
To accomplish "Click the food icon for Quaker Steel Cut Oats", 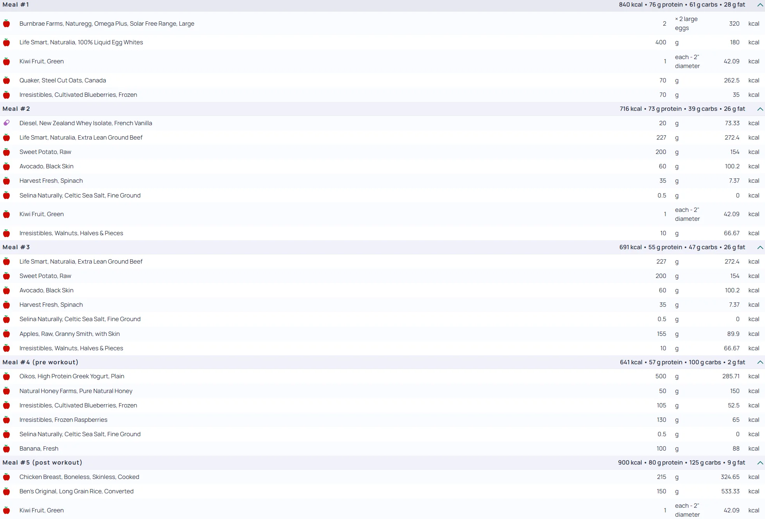I will tap(7, 80).
